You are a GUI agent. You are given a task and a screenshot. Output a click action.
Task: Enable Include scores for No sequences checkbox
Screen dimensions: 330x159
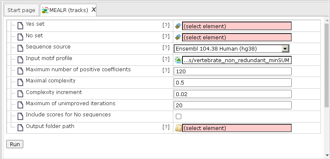pyautogui.click(x=178, y=116)
